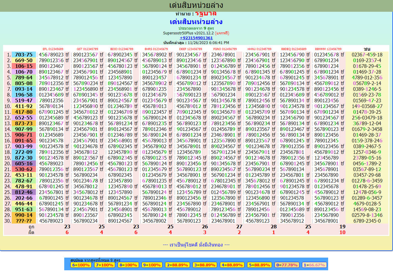Select the blue เด่นสิบหน่วยล่าง heading
The image size is (393, 273).
click(x=196, y=22)
